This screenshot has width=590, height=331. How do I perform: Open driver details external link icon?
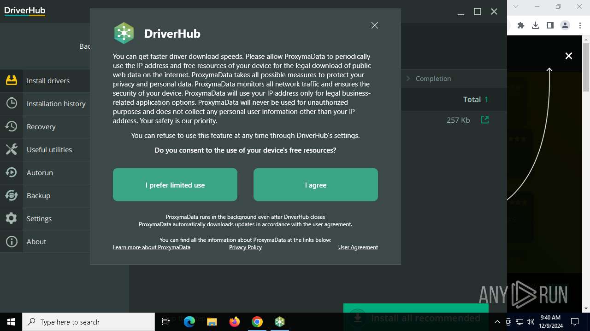(x=485, y=120)
